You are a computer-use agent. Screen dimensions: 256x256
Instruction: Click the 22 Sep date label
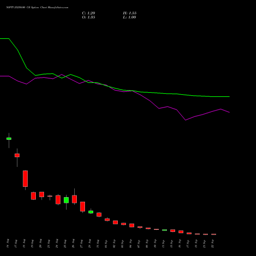pyautogui.click(x=212, y=243)
